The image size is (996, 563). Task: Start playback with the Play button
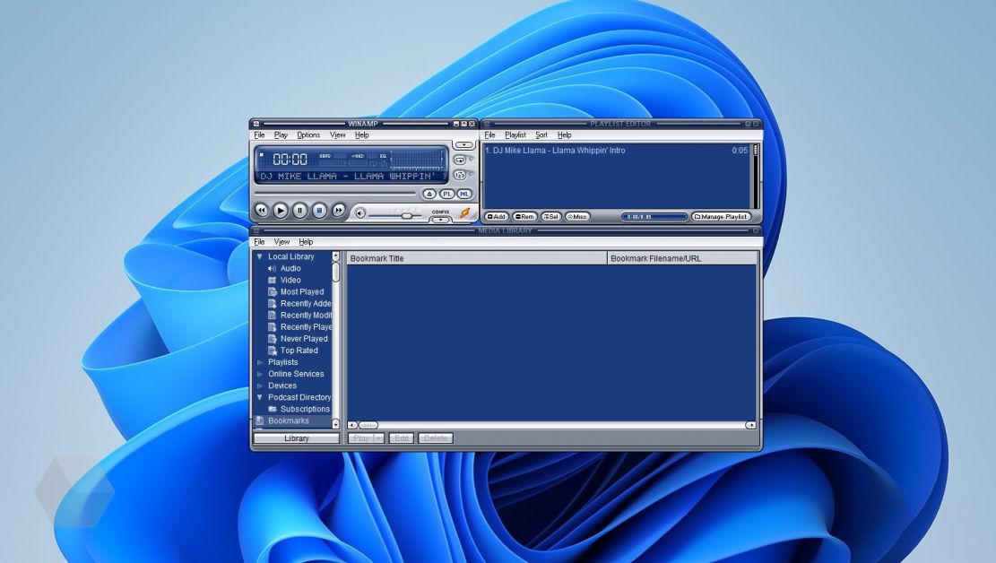click(280, 211)
